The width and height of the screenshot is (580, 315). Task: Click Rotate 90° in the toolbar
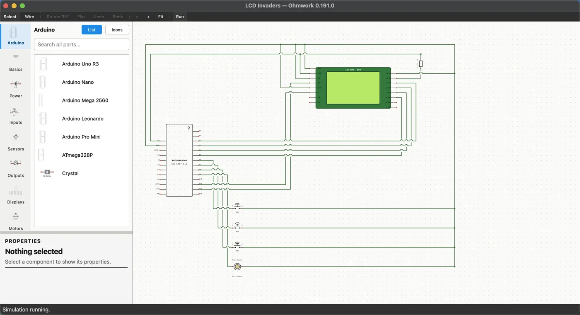pyautogui.click(x=58, y=17)
